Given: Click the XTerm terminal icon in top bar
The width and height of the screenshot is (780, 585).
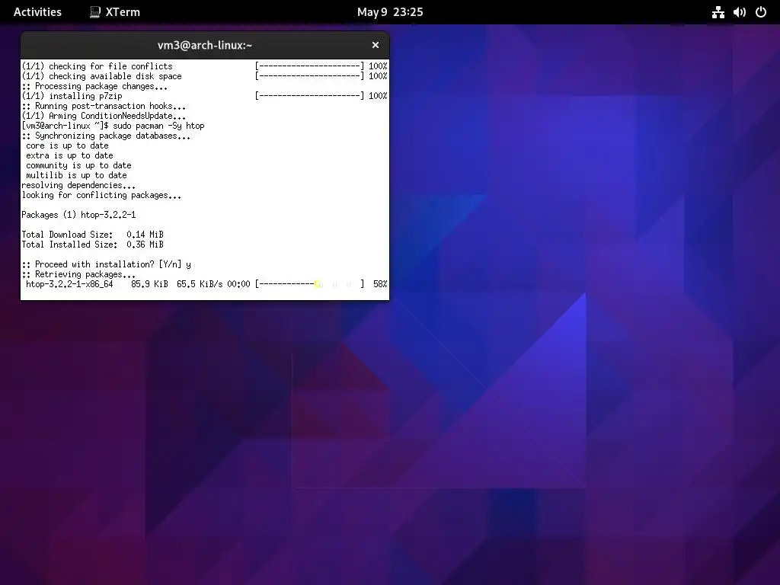Looking at the screenshot, I should (94, 12).
